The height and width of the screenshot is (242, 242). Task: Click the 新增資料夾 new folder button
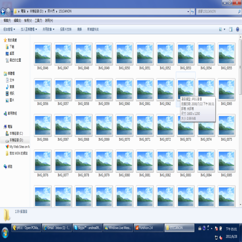92,29
